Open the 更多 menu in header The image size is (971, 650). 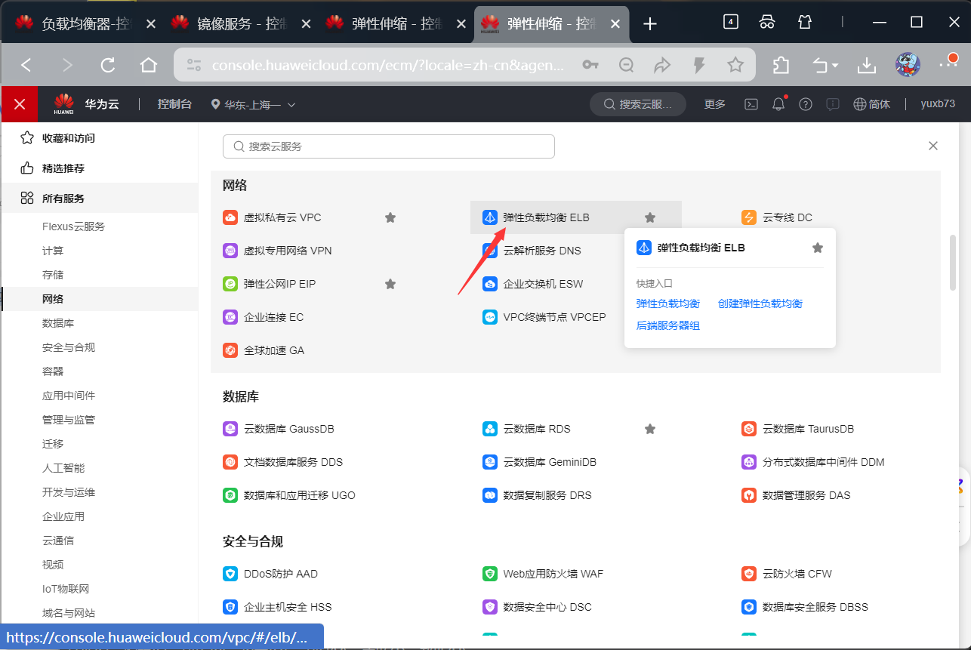pyautogui.click(x=715, y=104)
